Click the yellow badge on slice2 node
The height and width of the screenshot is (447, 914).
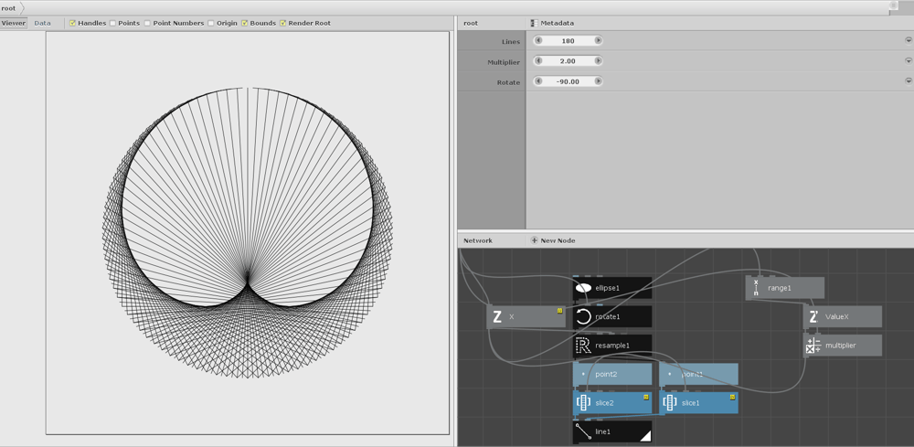(x=646, y=397)
